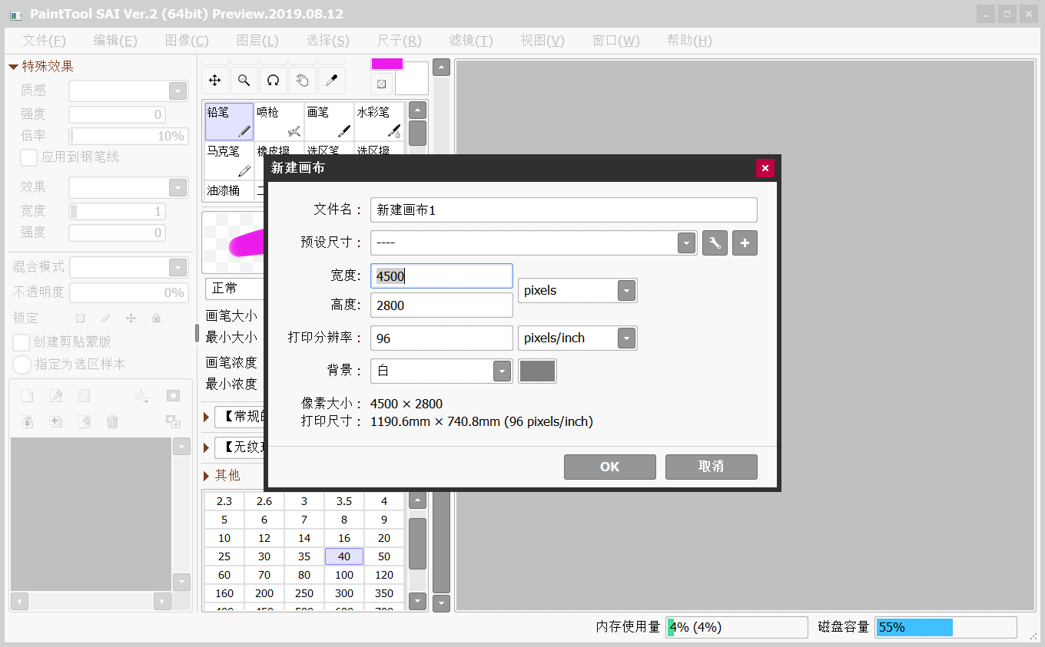Click the 高度 height field showing 2800

point(442,305)
